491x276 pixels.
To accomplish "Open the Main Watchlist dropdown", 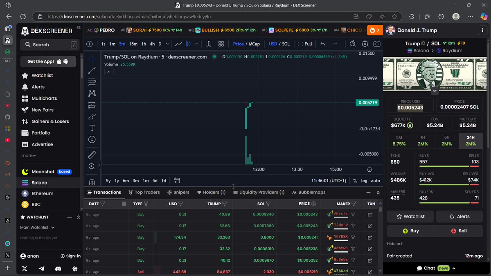I will point(38,227).
